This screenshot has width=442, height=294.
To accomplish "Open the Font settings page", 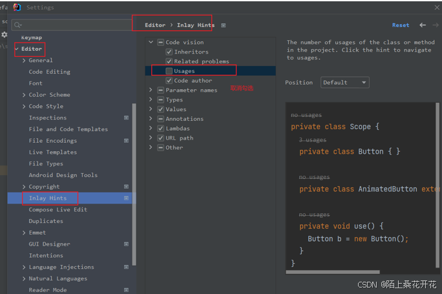I will pos(36,83).
